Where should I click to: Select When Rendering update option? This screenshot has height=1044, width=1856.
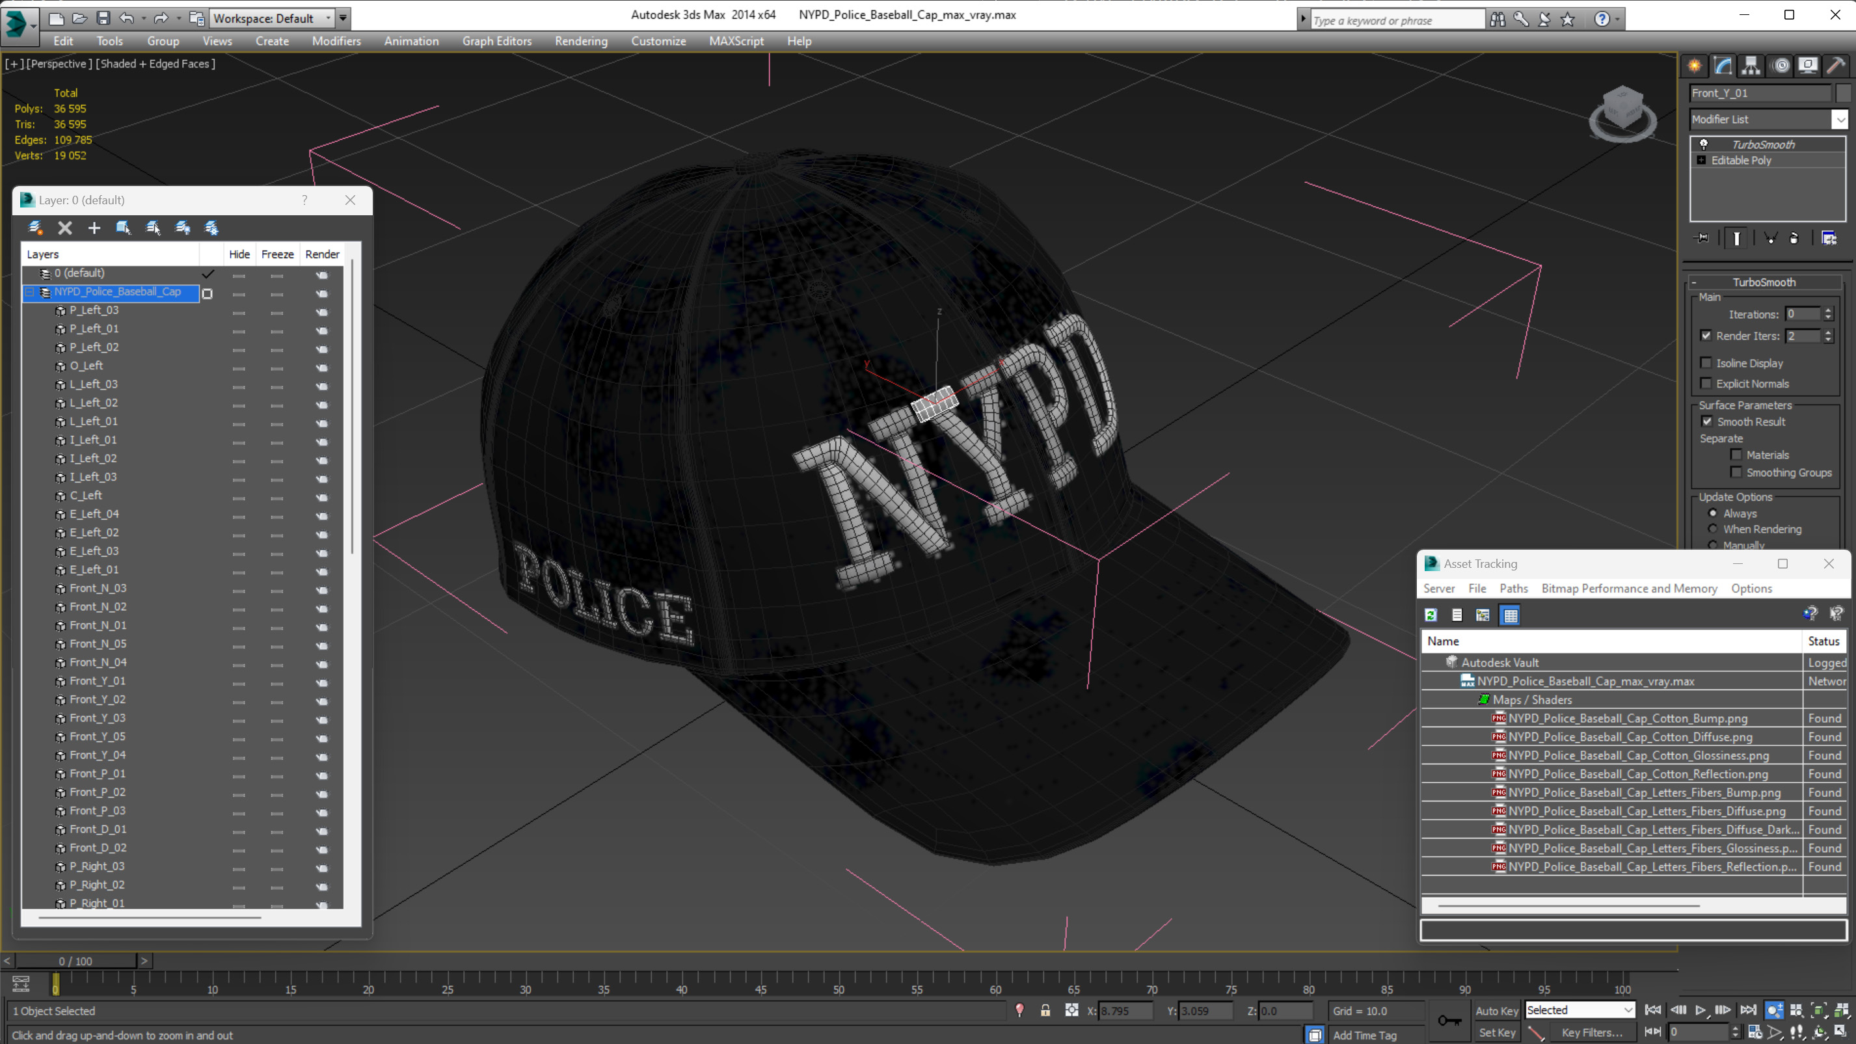pos(1714,529)
